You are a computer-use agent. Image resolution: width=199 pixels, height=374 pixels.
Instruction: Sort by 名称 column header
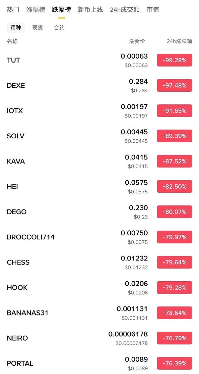pyautogui.click(x=12, y=41)
